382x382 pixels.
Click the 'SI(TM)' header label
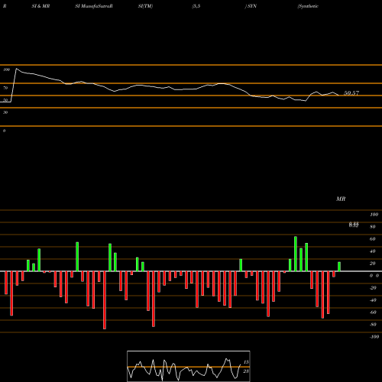(x=145, y=6)
